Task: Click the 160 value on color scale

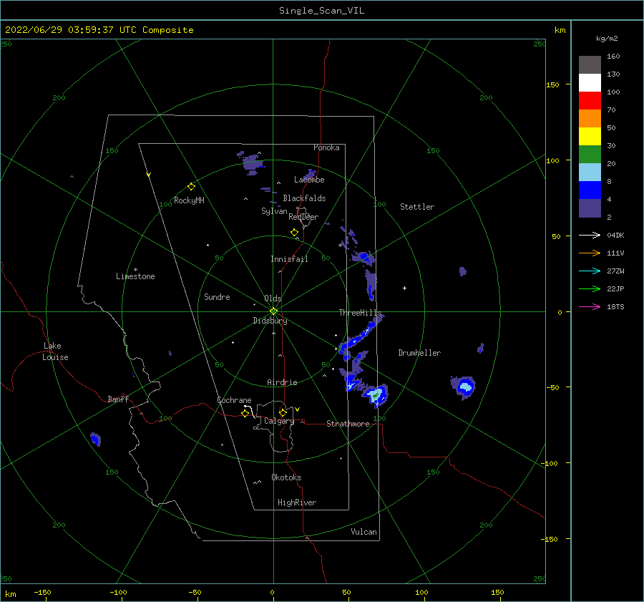Action: pos(613,57)
